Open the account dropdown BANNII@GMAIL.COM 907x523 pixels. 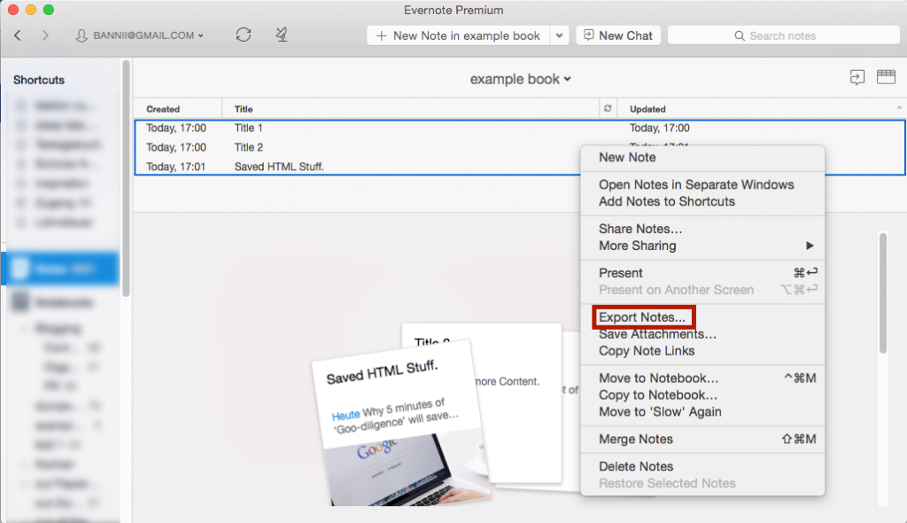pyautogui.click(x=139, y=35)
